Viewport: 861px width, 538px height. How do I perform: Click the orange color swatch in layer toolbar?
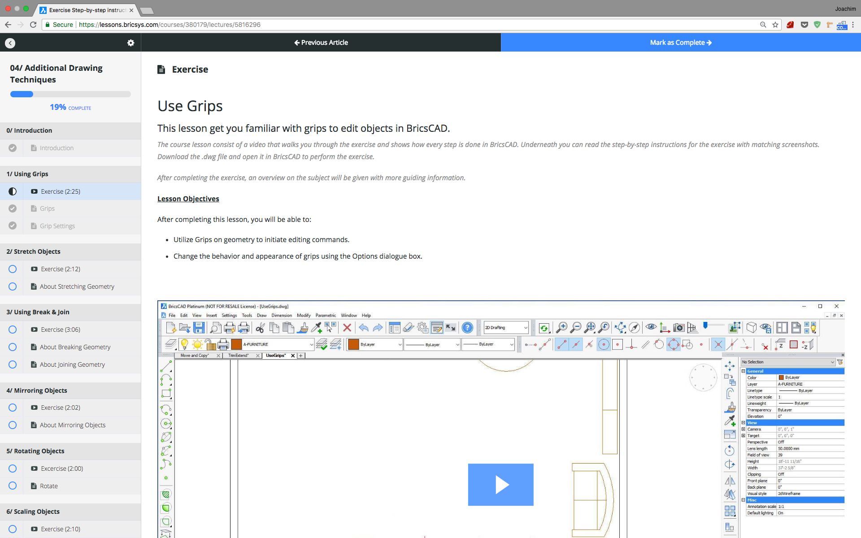pos(236,344)
